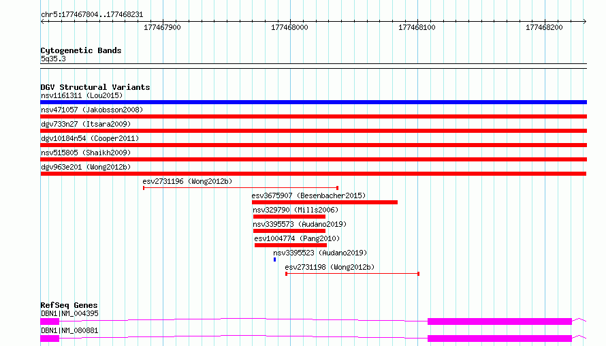Click the red esv1004774 variant bar
The height and width of the screenshot is (346, 606).
(291, 245)
